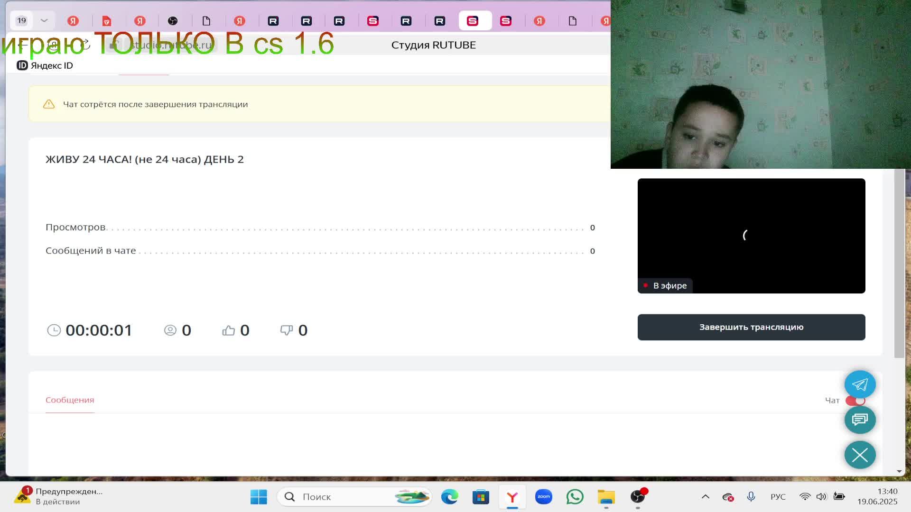Open the clock and date 13:40 panel

coord(877,496)
